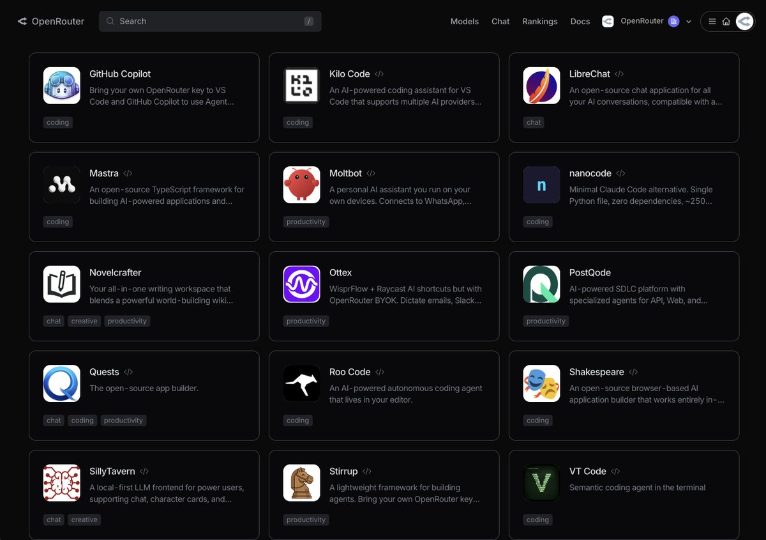Open the hamburger menu in the header
This screenshot has height=540, width=766.
tap(712, 21)
